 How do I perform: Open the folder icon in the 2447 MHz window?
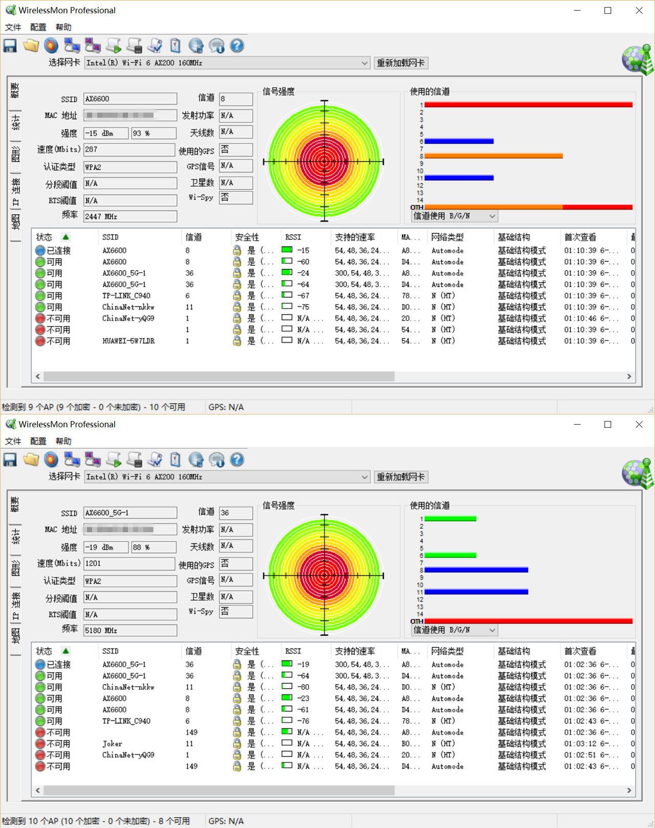tap(31, 46)
